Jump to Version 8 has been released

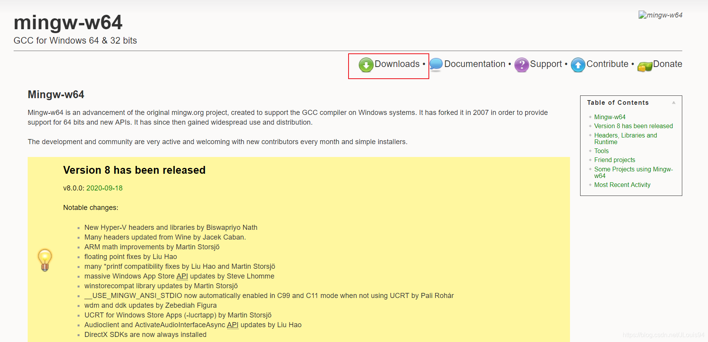click(634, 126)
